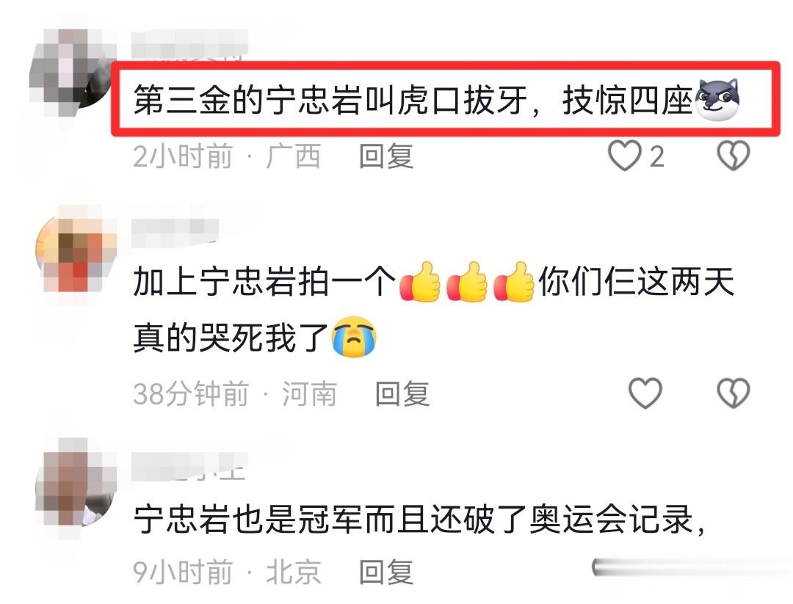This screenshot has width=793, height=604.
Task: Tap the crying-face emoji after 哭死我了
Action: (x=354, y=337)
